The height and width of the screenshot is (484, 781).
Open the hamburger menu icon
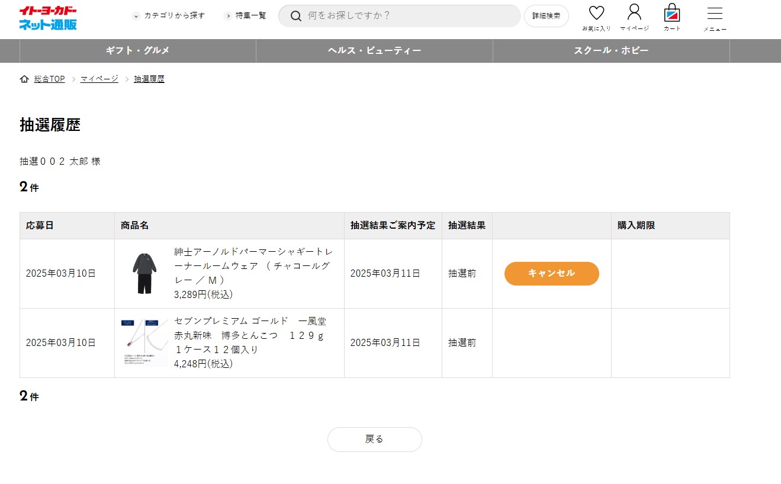pyautogui.click(x=715, y=14)
